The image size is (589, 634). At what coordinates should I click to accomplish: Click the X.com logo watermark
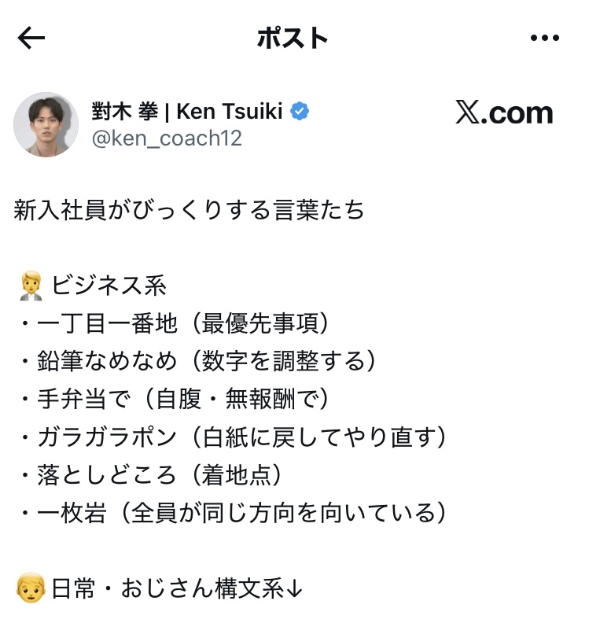[504, 113]
